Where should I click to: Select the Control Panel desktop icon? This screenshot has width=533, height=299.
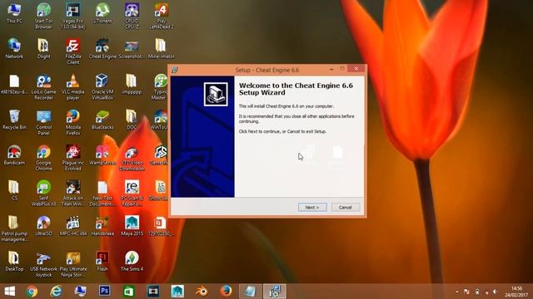point(43,123)
